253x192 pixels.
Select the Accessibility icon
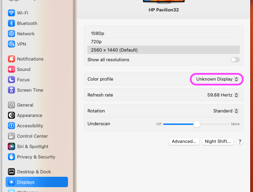[11, 126]
